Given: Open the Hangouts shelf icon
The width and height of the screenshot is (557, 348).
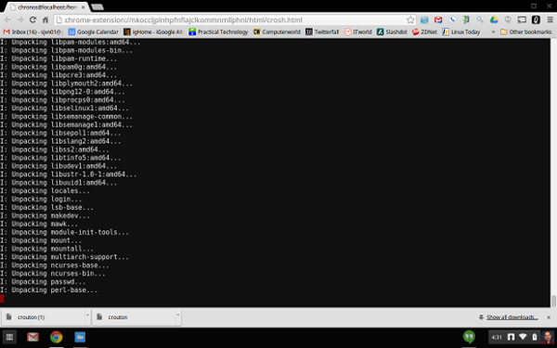Looking at the screenshot, I should click(469, 337).
